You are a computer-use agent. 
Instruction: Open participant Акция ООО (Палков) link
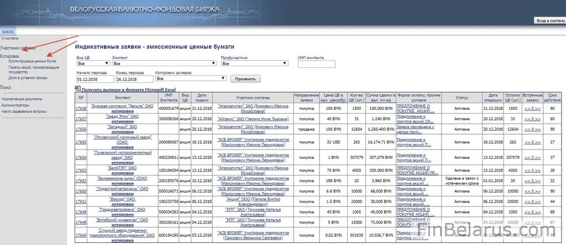coord(253,201)
